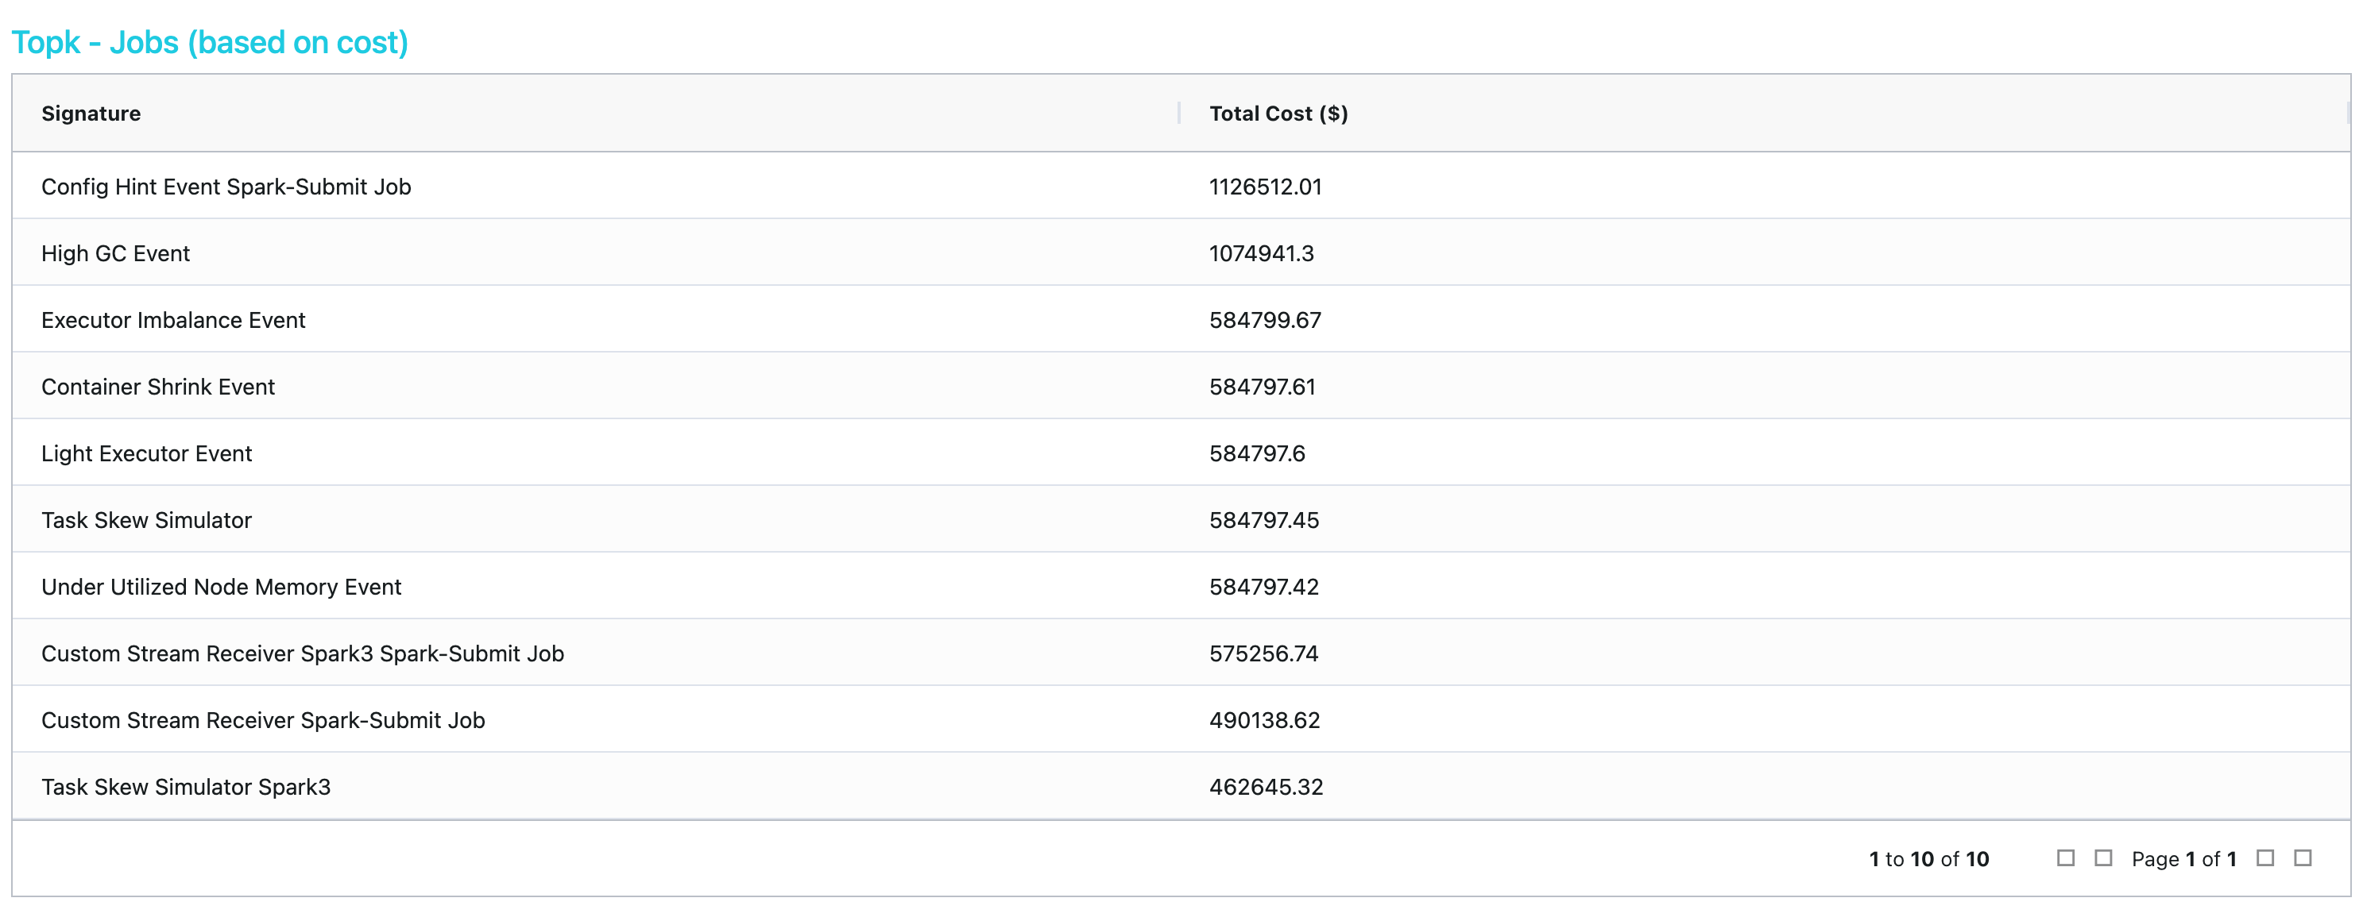The width and height of the screenshot is (2363, 921).
Task: Go to the first page of results
Action: click(x=2065, y=857)
